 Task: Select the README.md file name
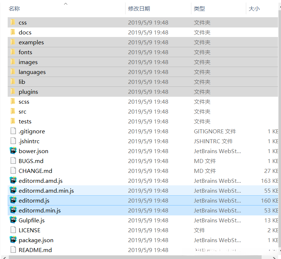(x=35, y=250)
